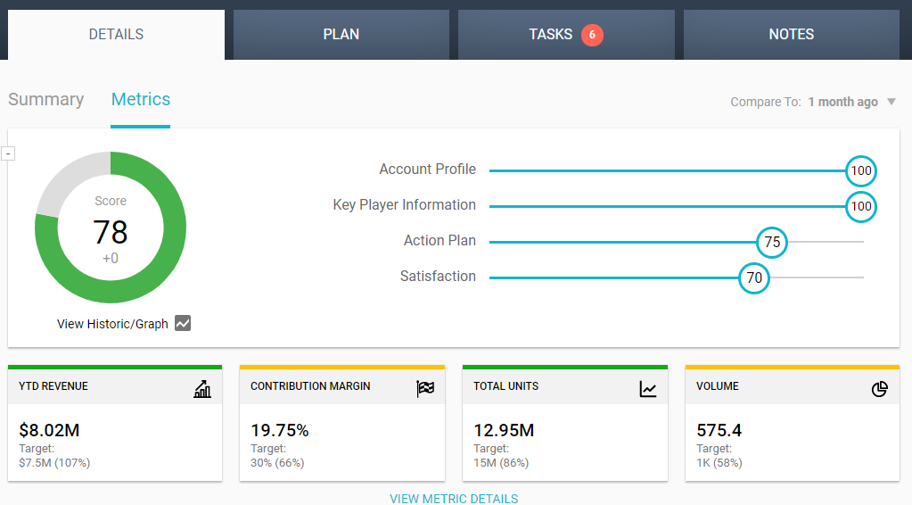Viewport: 912px width, 505px height.
Task: Click the View Historic/Graph link
Action: [x=112, y=324]
